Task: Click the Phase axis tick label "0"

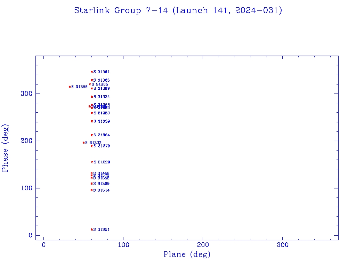Action: point(31,235)
